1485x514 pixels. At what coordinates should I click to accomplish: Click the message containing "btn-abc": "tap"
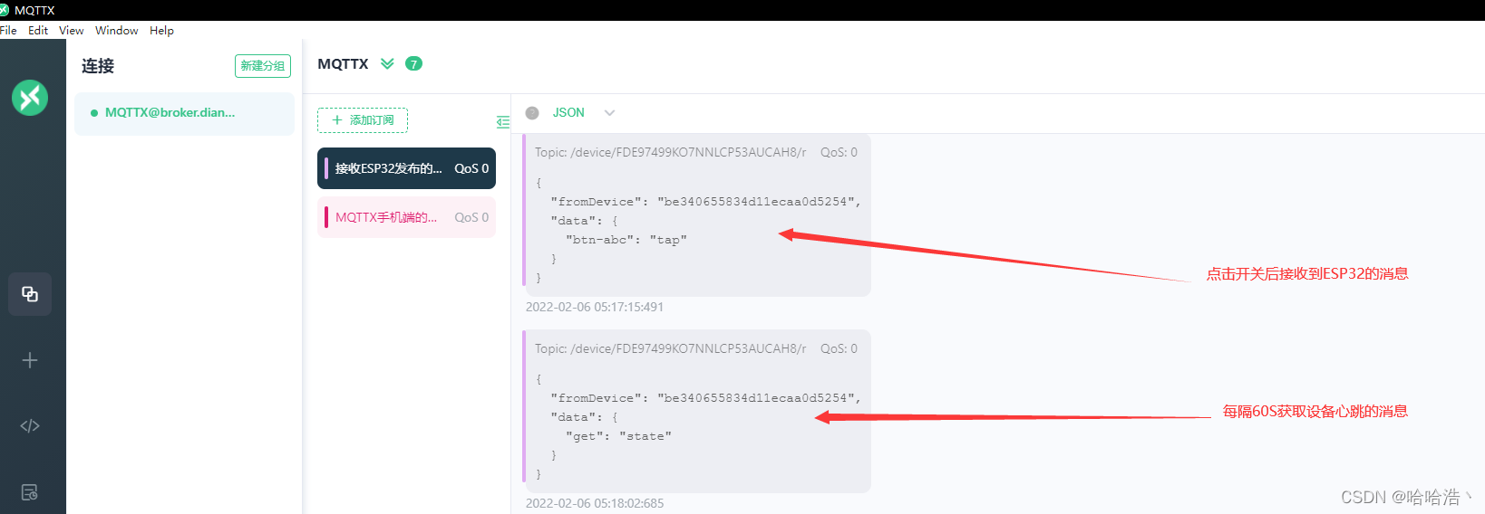click(x=696, y=215)
